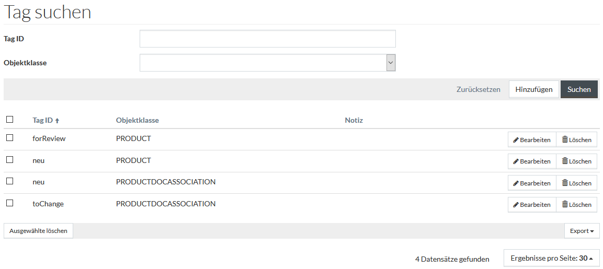Delete the neu PRODUCTDOCASSOCIATION tag
This screenshot has width=603, height=269.
pos(576,183)
